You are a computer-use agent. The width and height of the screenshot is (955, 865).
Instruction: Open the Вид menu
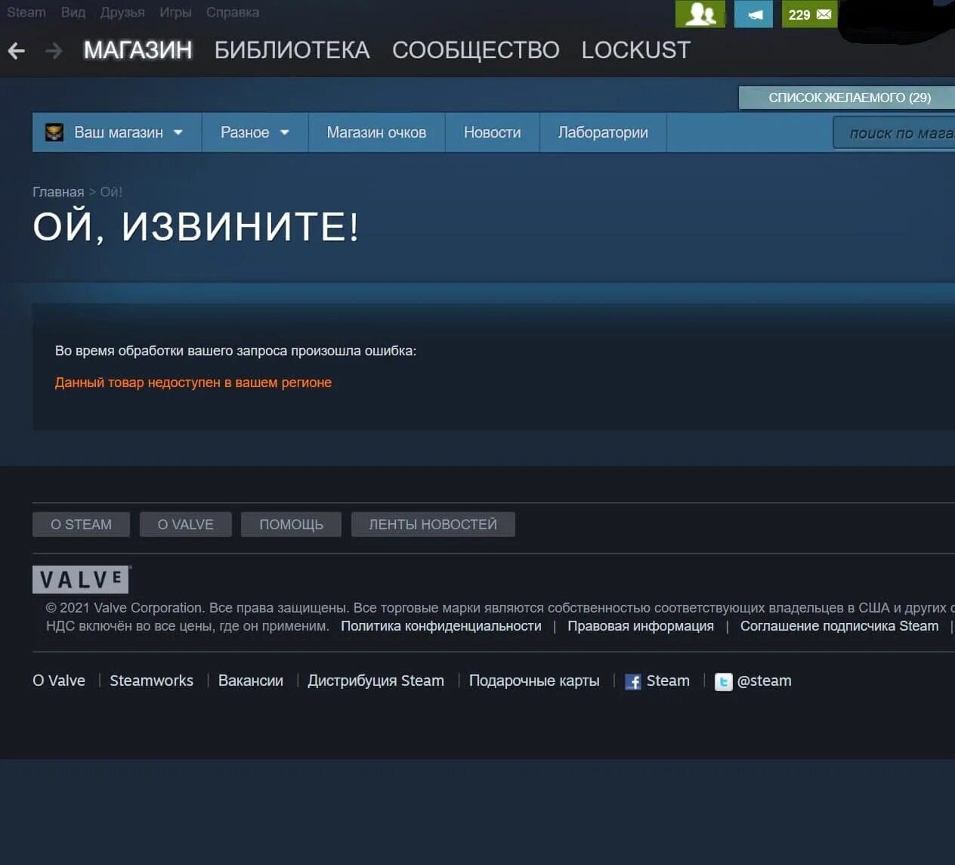73,12
